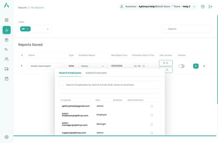Open the dashboard grid icon in sidebar
This screenshot has height=143, width=218.
(7, 20)
